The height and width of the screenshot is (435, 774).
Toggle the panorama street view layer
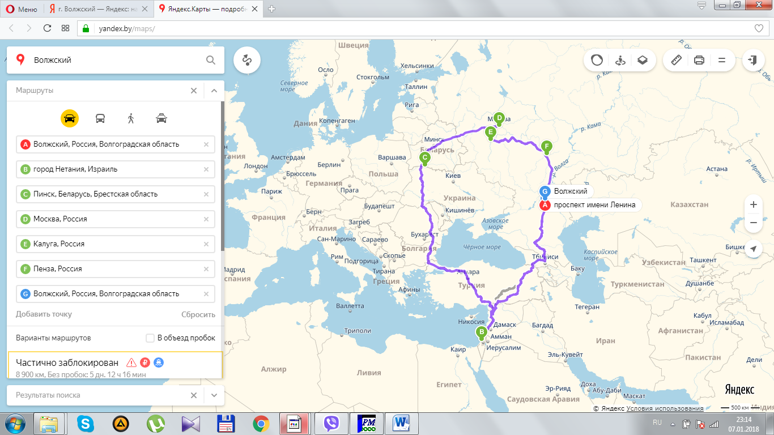tap(619, 60)
